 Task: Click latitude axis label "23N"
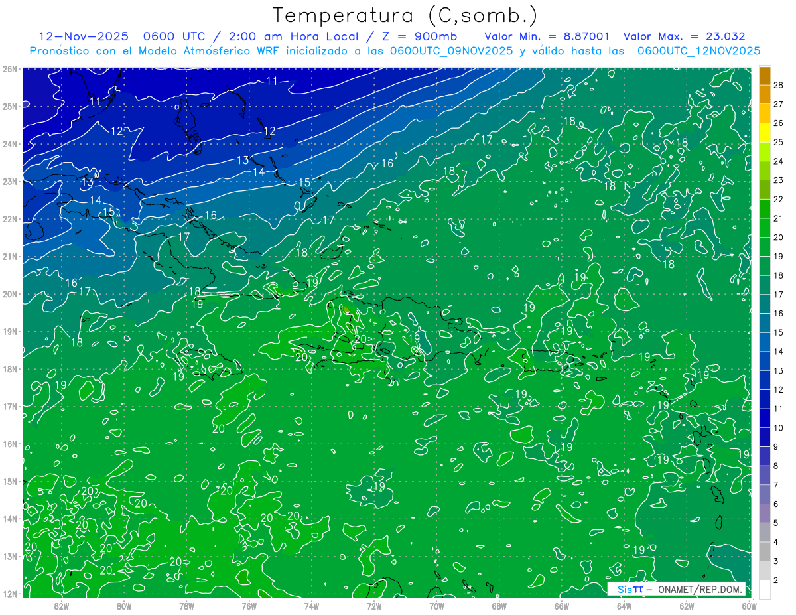pyautogui.click(x=10, y=181)
